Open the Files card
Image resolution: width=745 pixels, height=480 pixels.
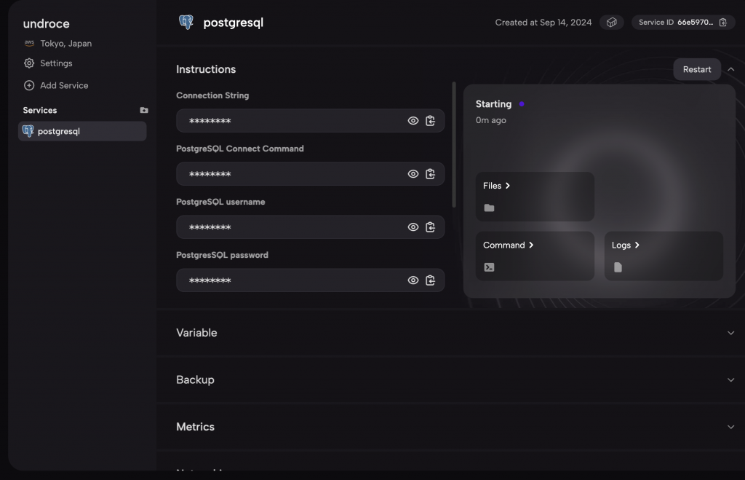point(535,197)
